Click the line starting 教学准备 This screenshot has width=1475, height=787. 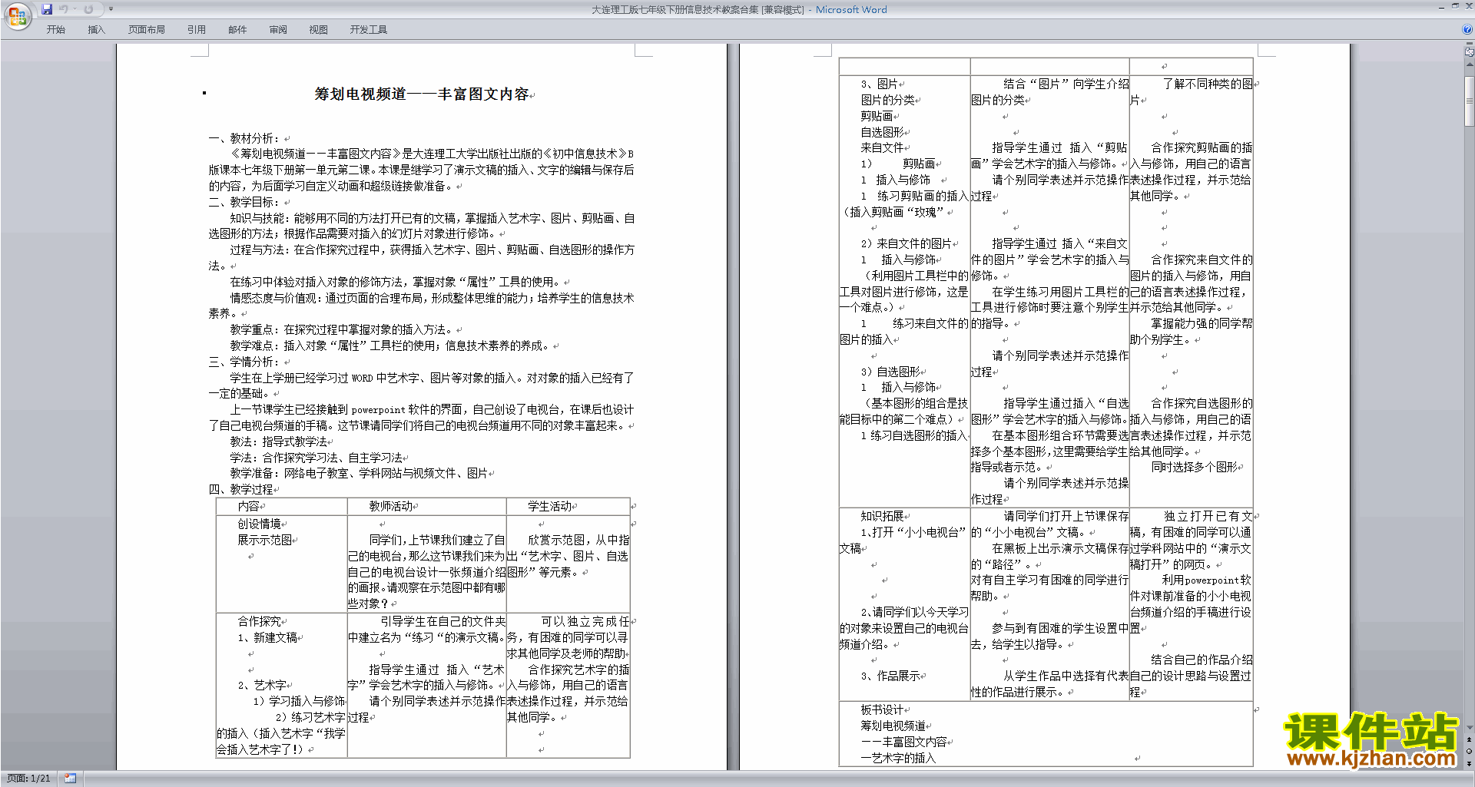tap(358, 473)
